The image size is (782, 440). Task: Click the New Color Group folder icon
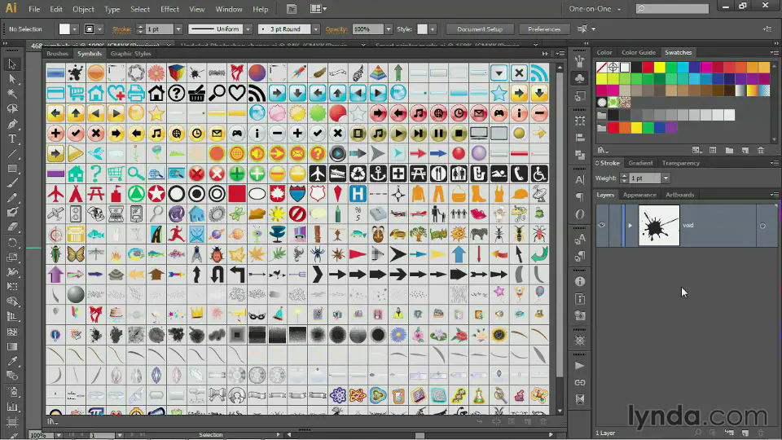[728, 150]
